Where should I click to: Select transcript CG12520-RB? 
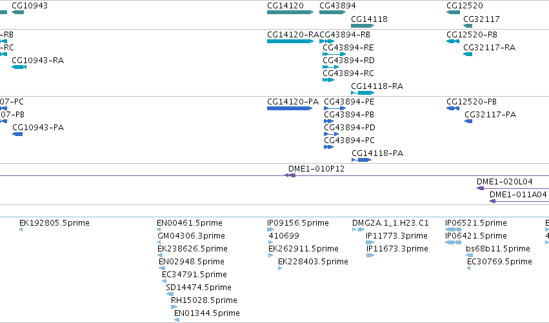(472, 35)
